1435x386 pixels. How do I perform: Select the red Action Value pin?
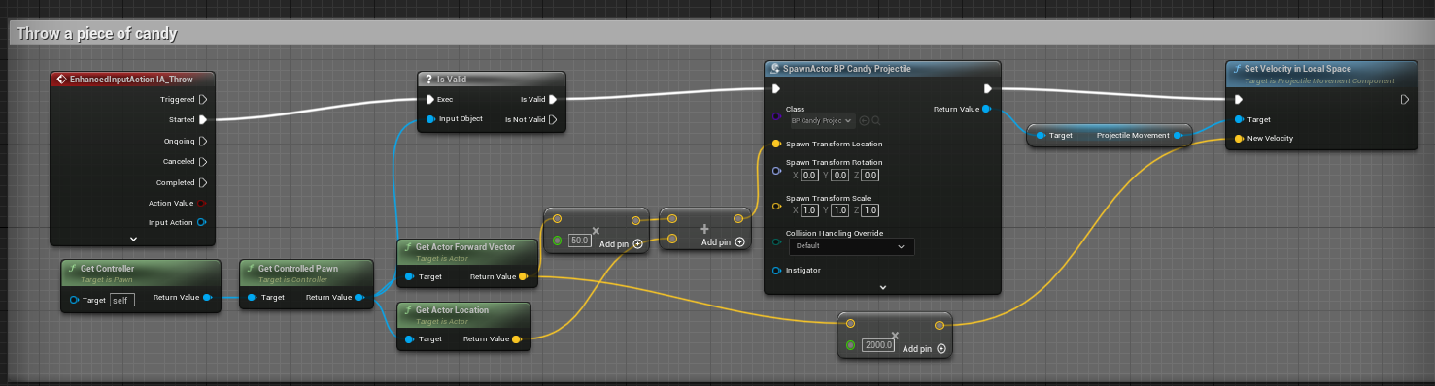(201, 203)
